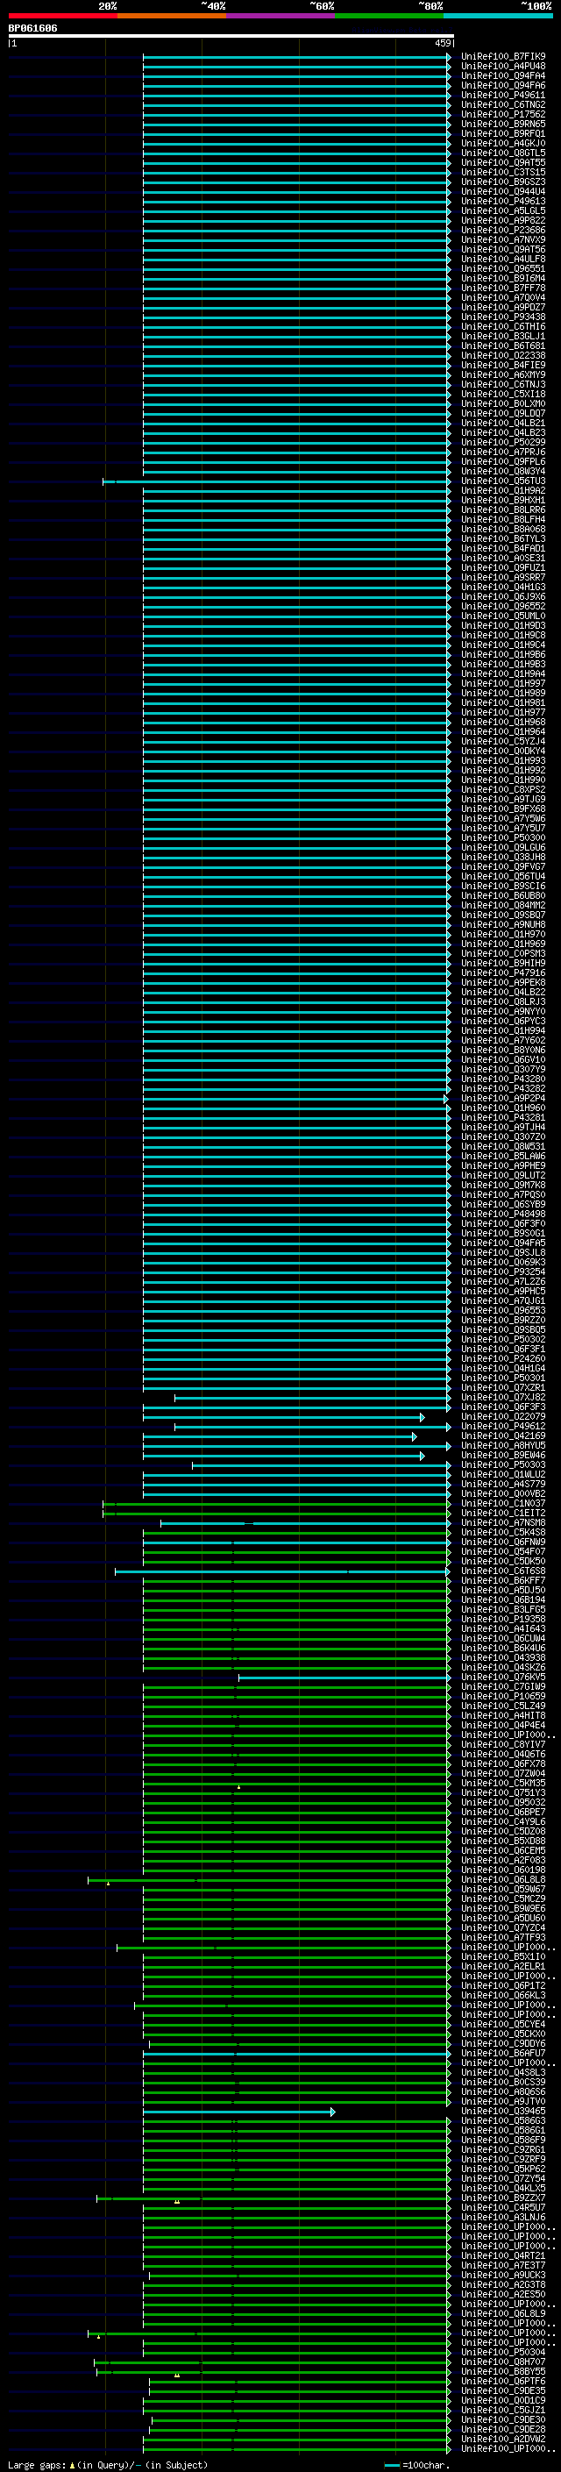Screen dimensions: 561x2472
Task: Select hit label UniRef100_Q84MM2
Action: (503, 905)
